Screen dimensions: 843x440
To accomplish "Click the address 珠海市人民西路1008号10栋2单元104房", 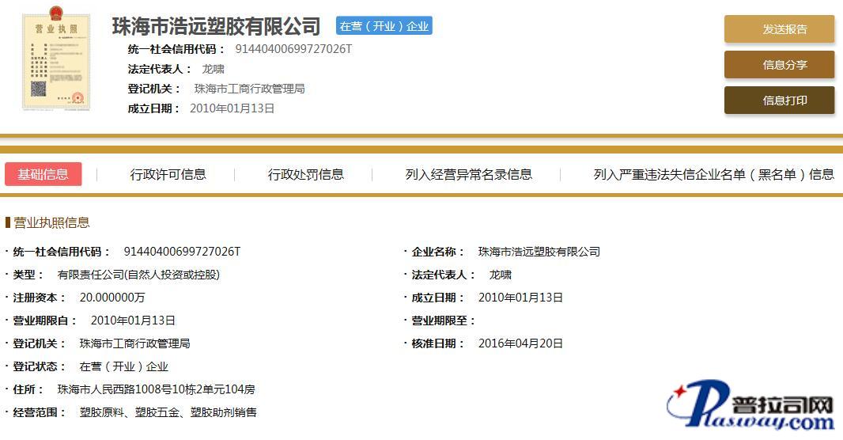I will click(156, 389).
